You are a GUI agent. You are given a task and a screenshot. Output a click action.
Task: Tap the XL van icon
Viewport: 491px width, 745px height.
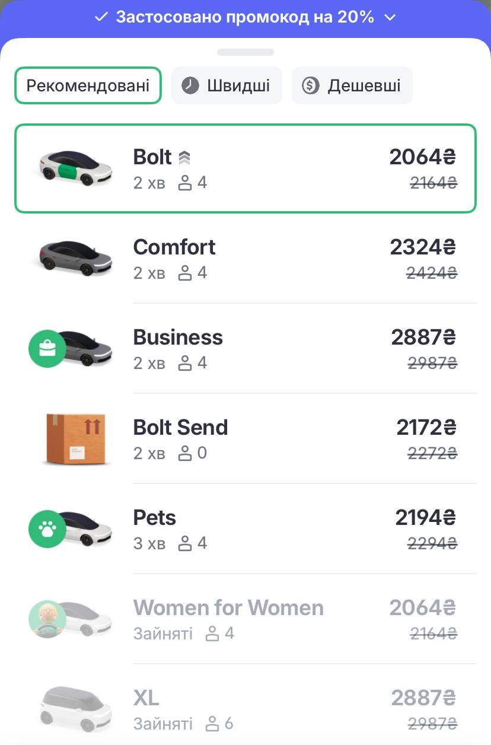pos(75,709)
